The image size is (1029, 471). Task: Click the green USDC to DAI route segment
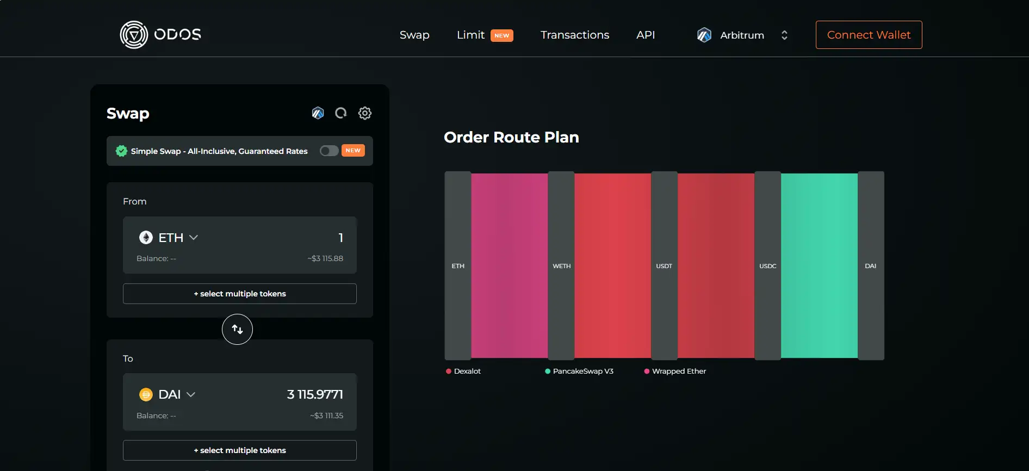pyautogui.click(x=819, y=265)
